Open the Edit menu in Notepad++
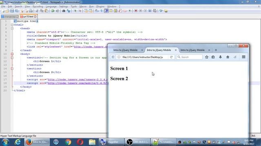Screen dimensions: 261x146 (10, 6)
